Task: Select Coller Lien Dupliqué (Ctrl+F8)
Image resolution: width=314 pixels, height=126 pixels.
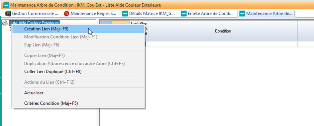Action: [53, 72]
